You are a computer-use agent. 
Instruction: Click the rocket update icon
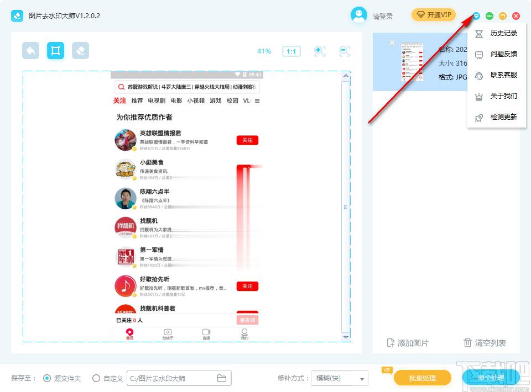(479, 118)
